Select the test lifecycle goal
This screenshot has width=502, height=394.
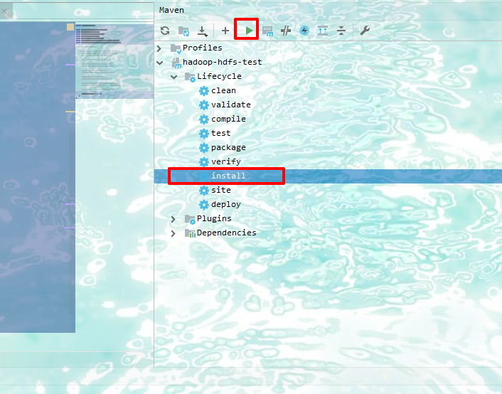click(x=221, y=133)
